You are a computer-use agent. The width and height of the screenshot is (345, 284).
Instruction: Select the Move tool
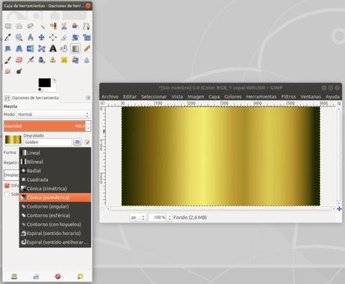42,38
